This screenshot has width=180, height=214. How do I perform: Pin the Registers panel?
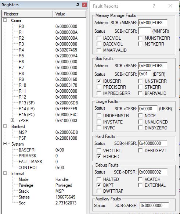[78, 5]
